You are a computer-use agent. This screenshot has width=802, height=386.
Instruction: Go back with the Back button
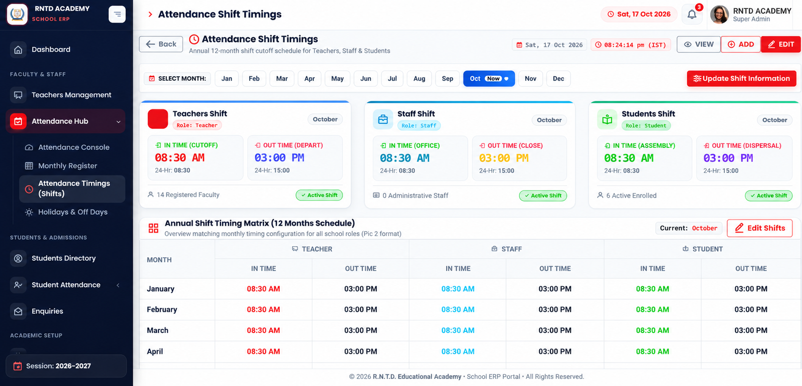[x=161, y=44]
